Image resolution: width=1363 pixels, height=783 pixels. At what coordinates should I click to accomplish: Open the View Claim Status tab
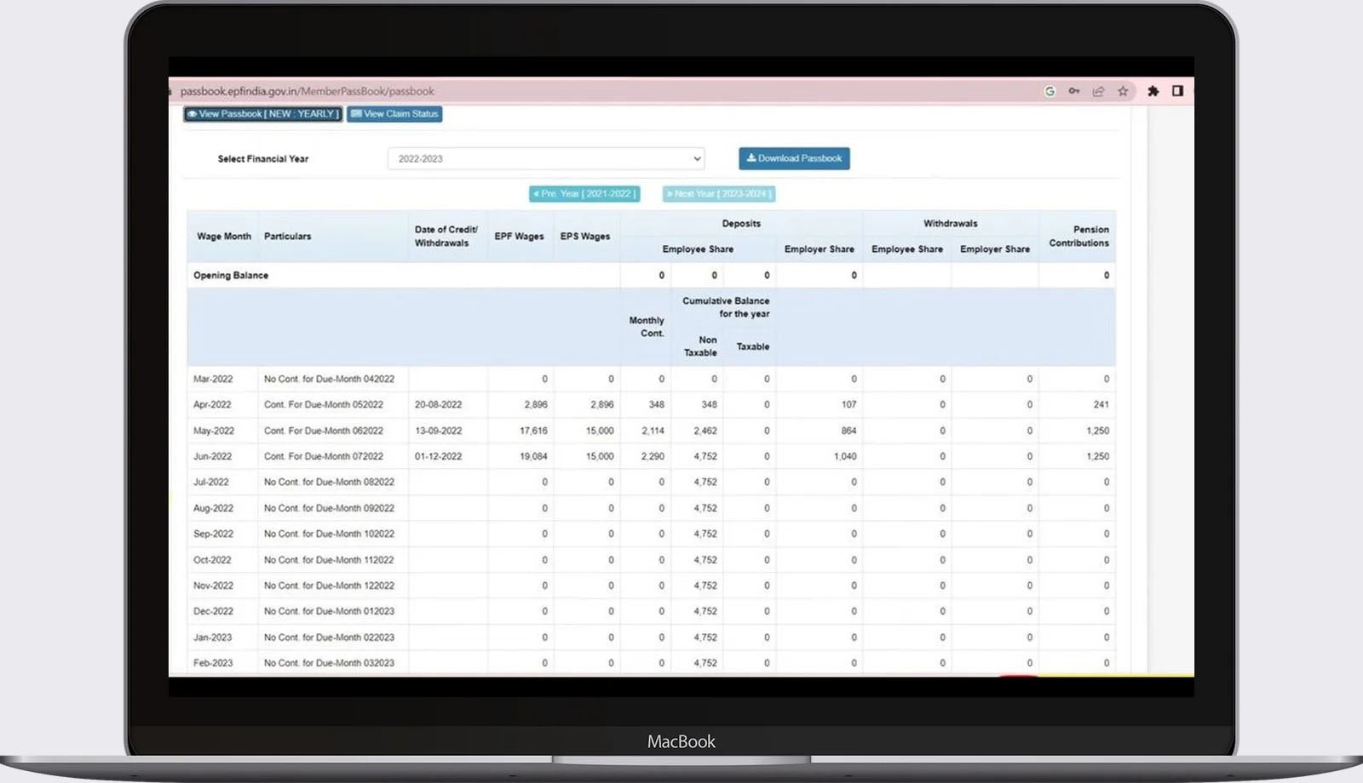(394, 114)
